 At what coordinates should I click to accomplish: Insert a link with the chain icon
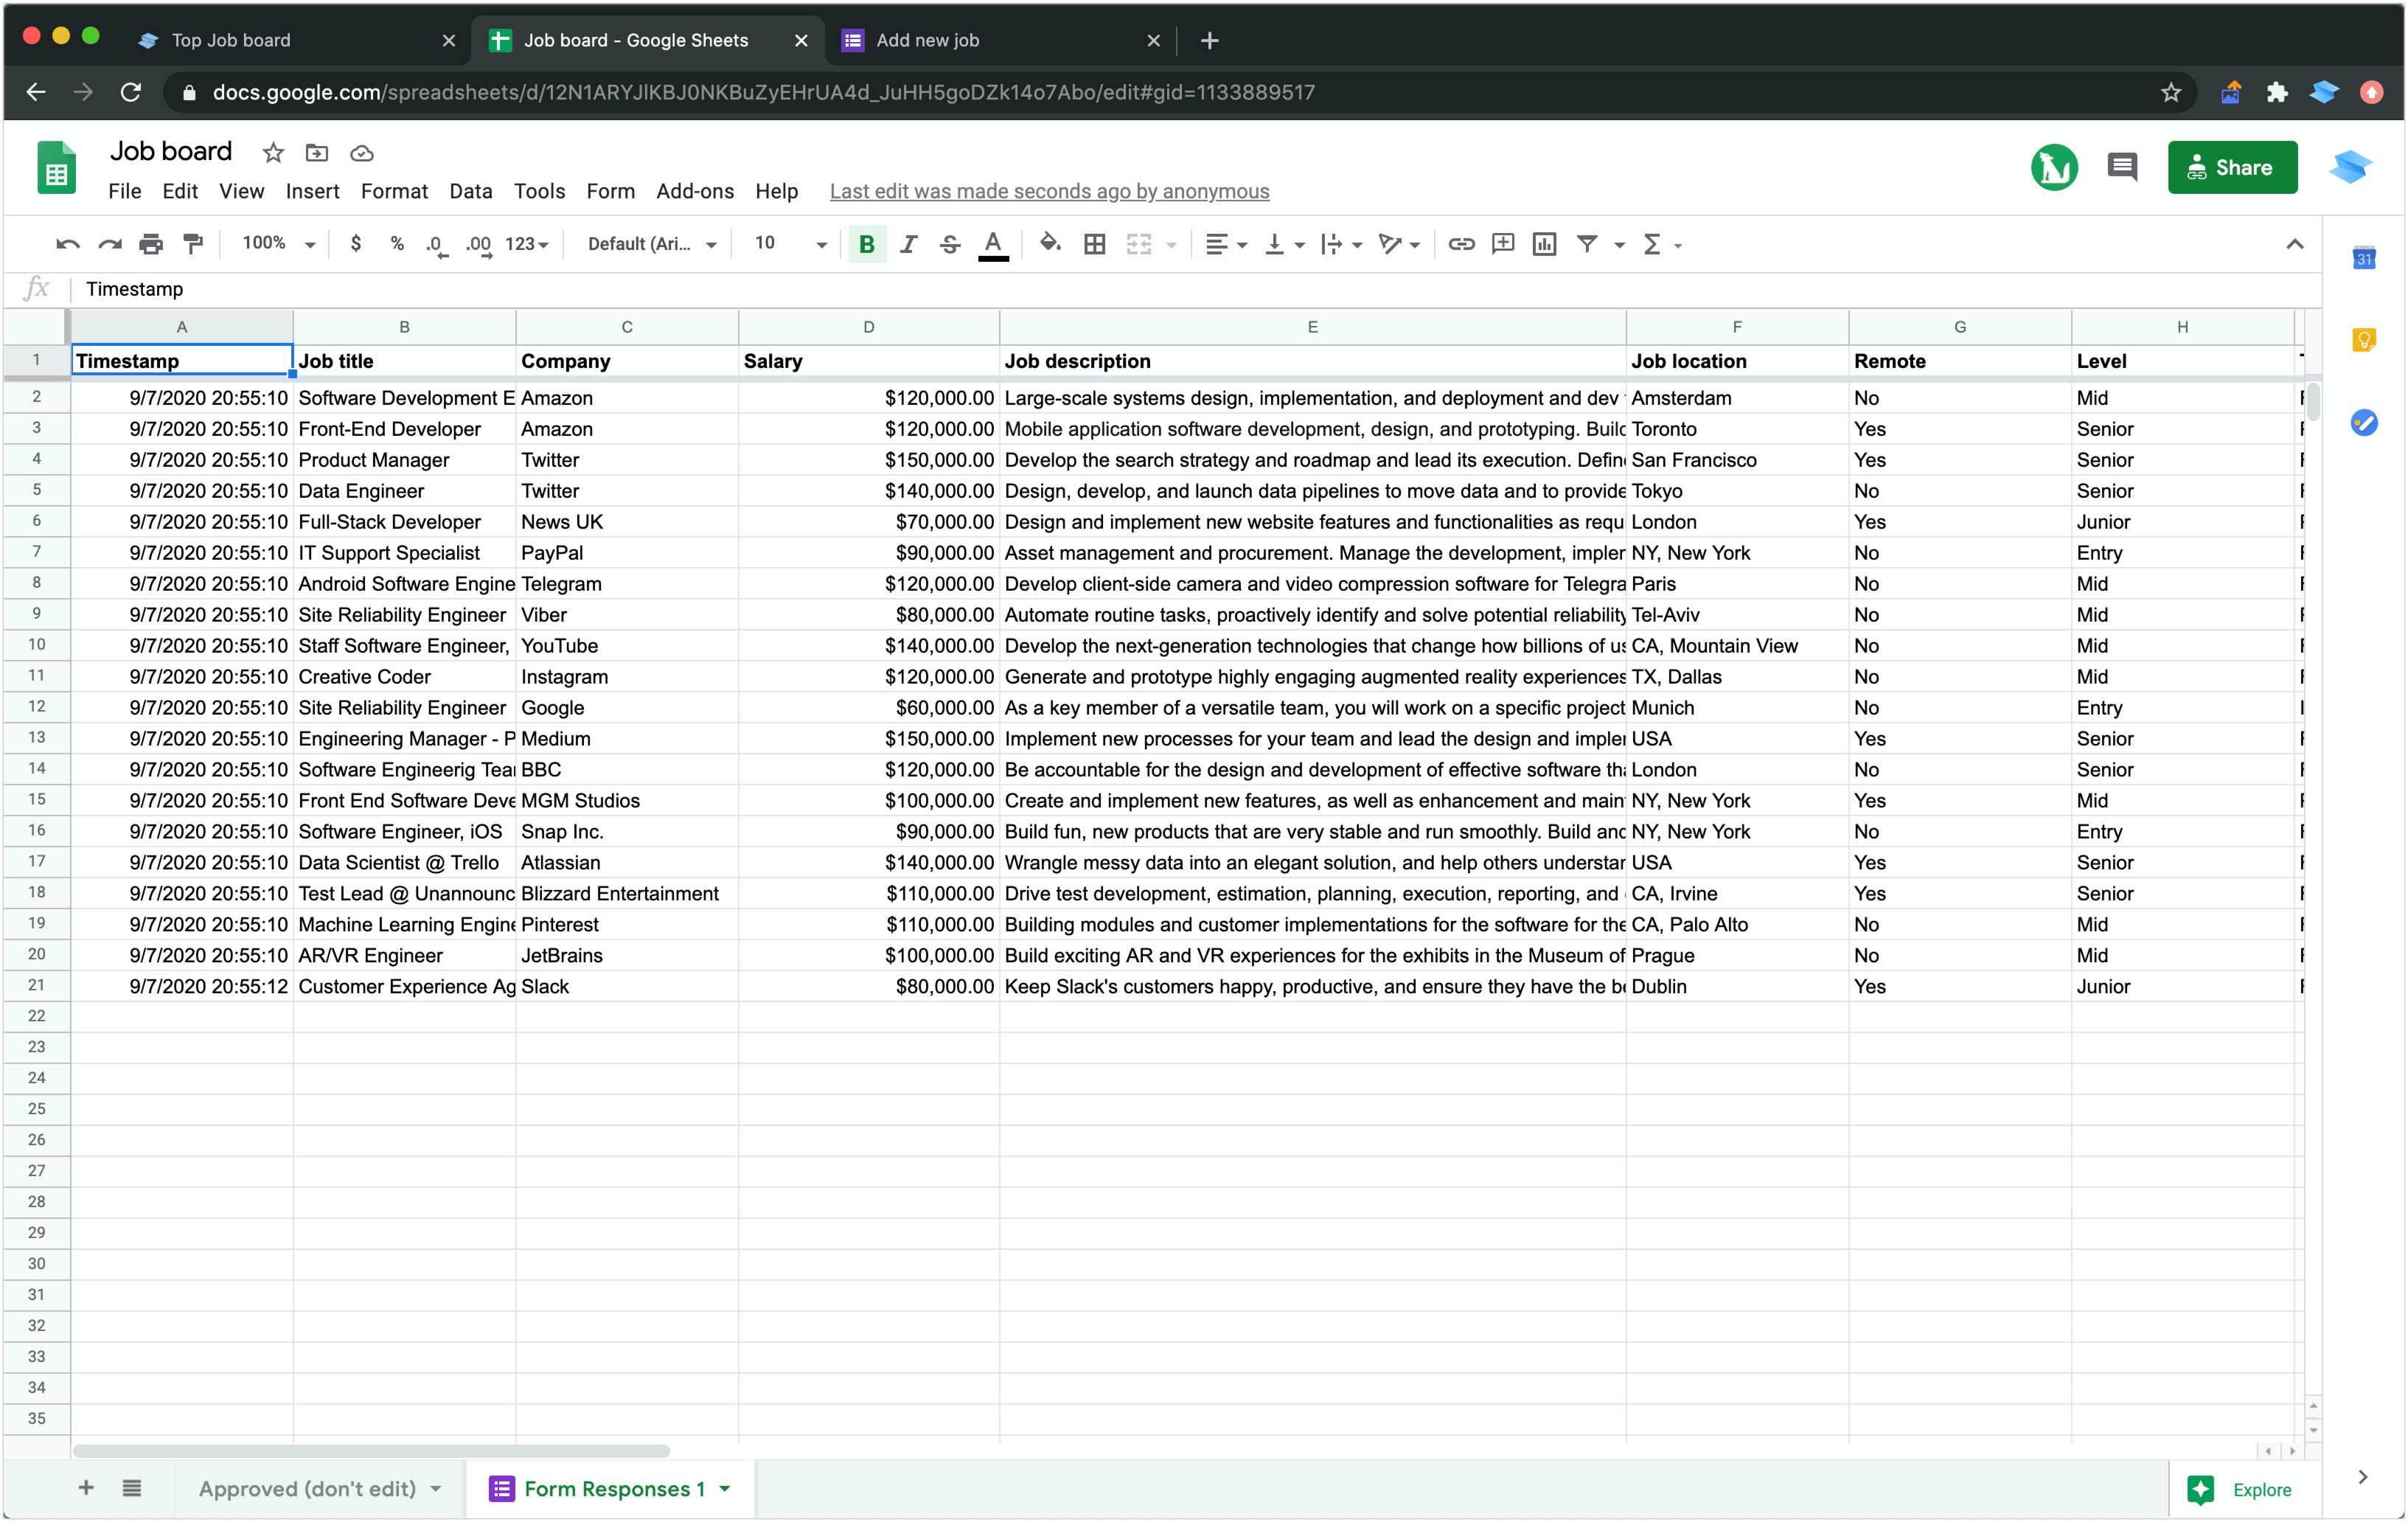pyautogui.click(x=1461, y=244)
